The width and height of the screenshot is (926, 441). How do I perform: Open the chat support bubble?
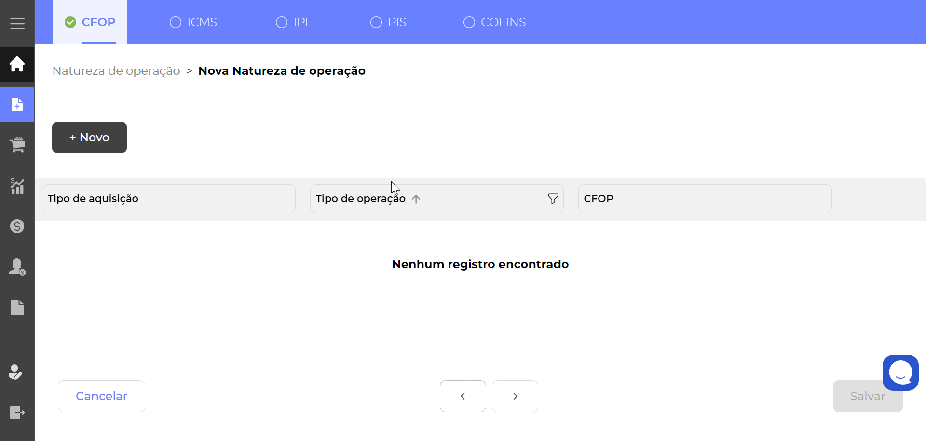(x=900, y=372)
